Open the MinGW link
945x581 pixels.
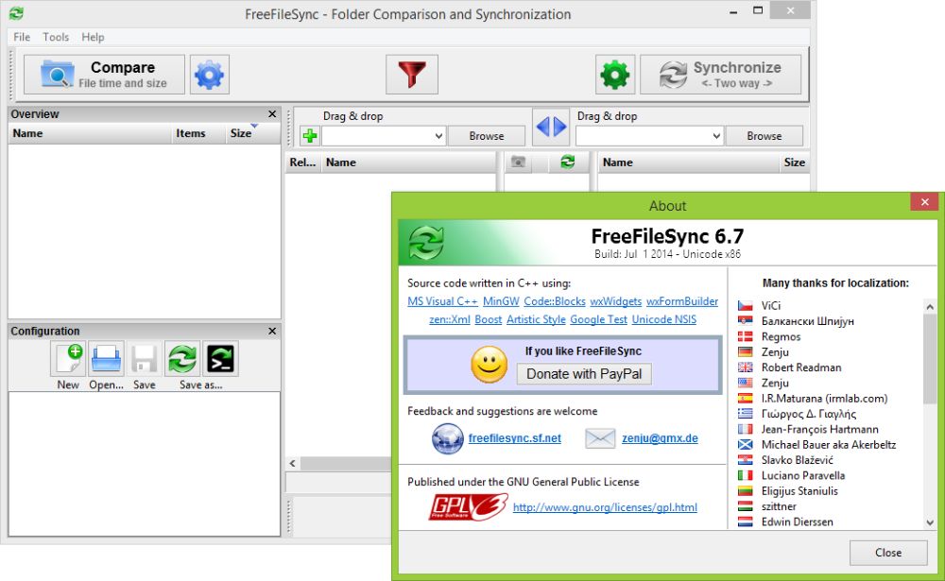coord(501,301)
